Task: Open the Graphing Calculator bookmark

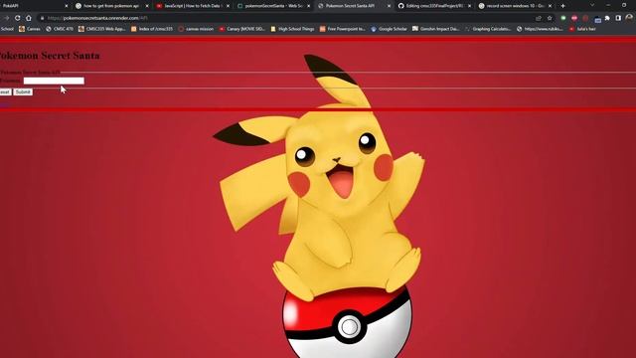Action: 488,29
